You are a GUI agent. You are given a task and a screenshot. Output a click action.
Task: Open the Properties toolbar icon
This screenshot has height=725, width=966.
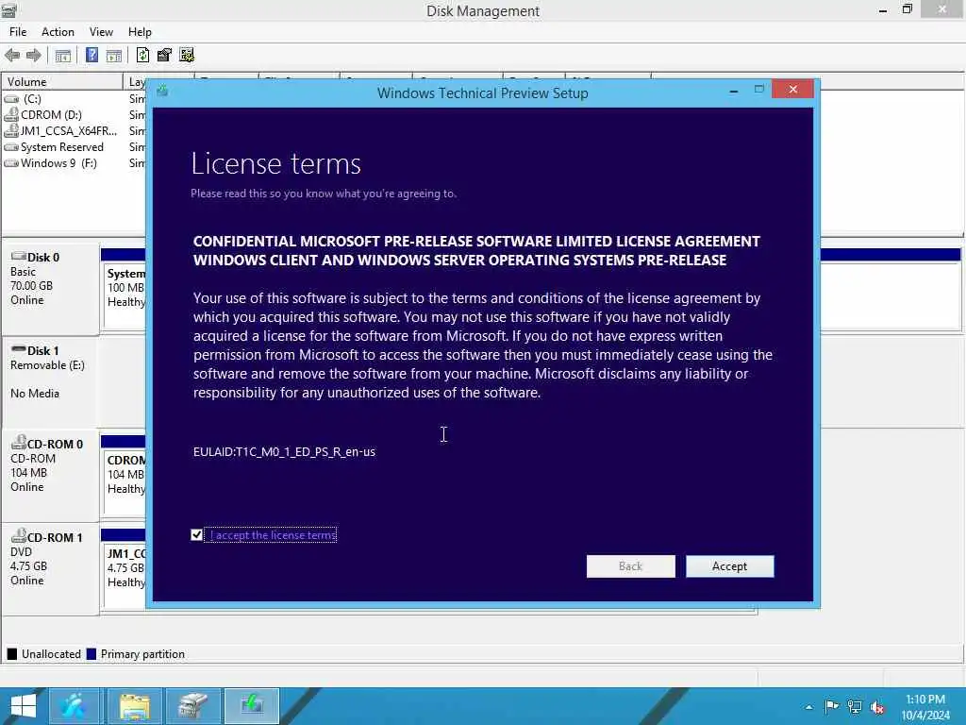click(164, 55)
